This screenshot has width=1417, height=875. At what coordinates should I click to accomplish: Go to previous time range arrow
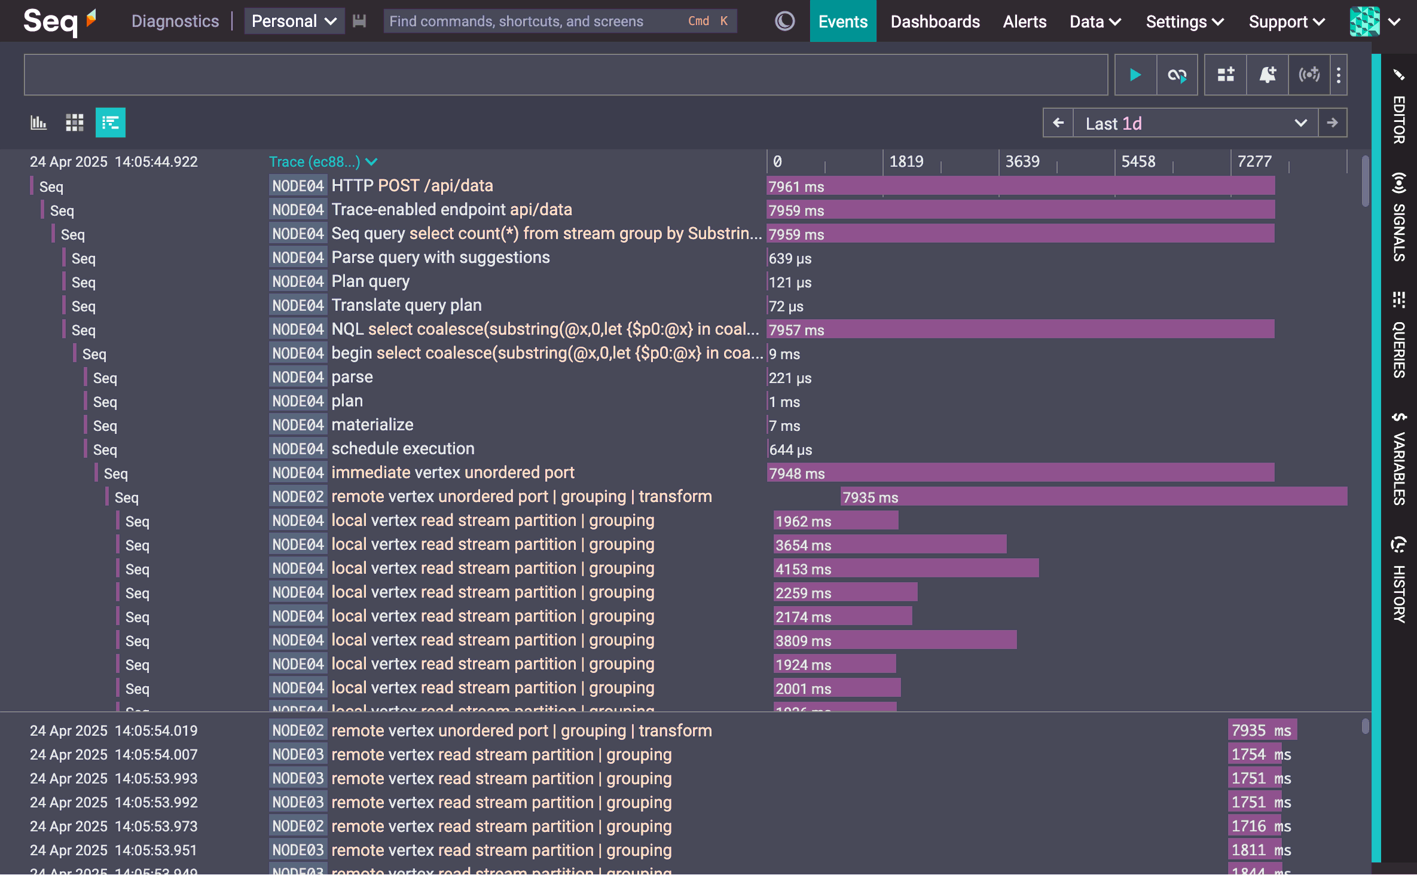[1058, 123]
